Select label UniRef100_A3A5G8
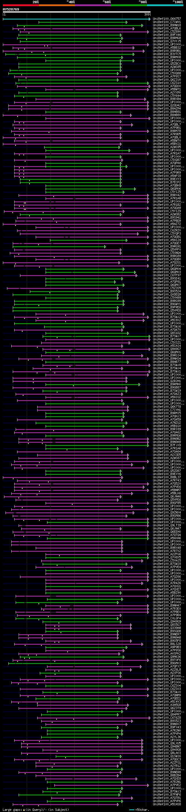The width and height of the screenshot is (186, 812). 167,705
